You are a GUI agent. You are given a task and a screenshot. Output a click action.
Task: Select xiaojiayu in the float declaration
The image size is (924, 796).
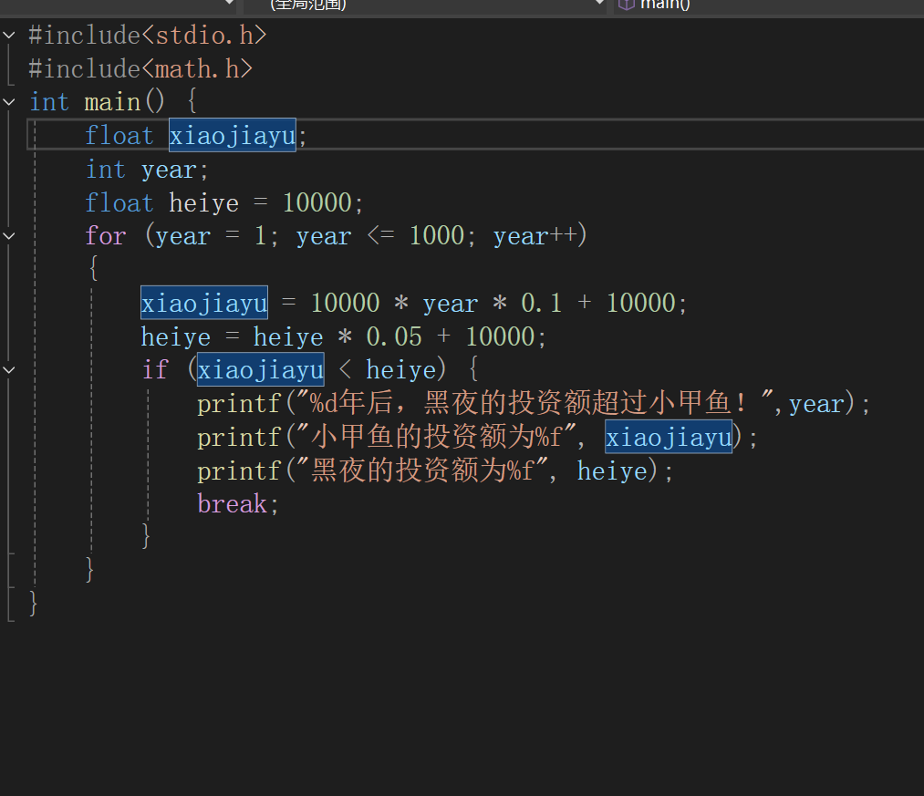(x=233, y=136)
